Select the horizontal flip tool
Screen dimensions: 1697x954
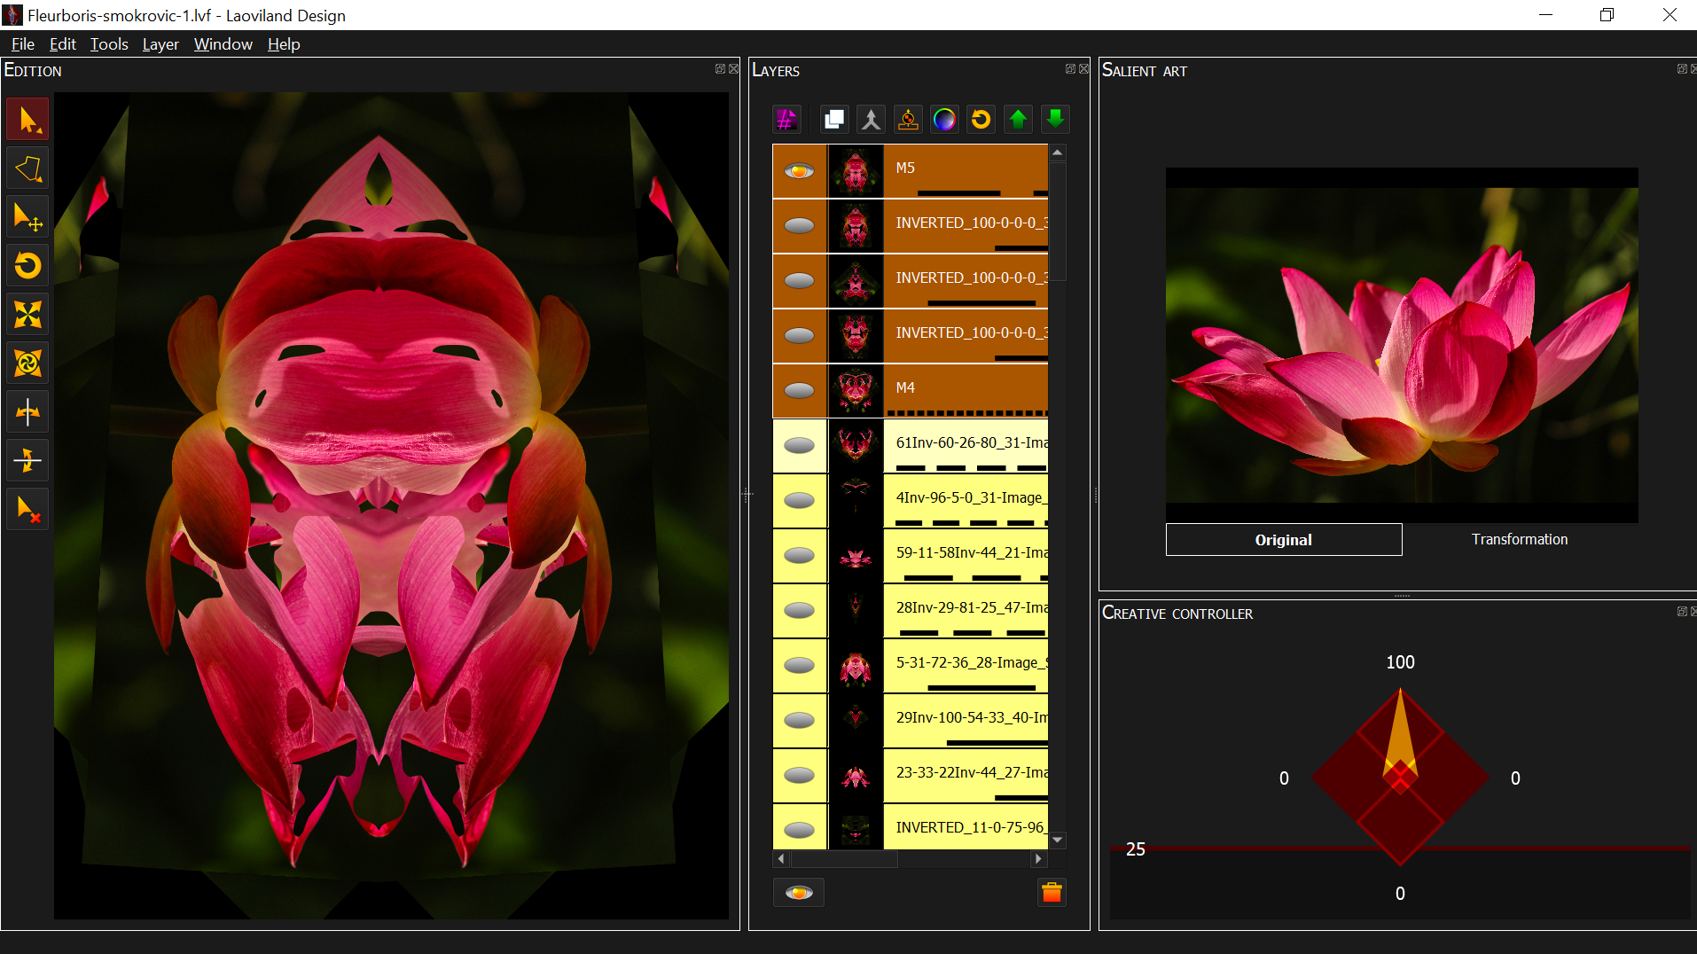(x=27, y=412)
